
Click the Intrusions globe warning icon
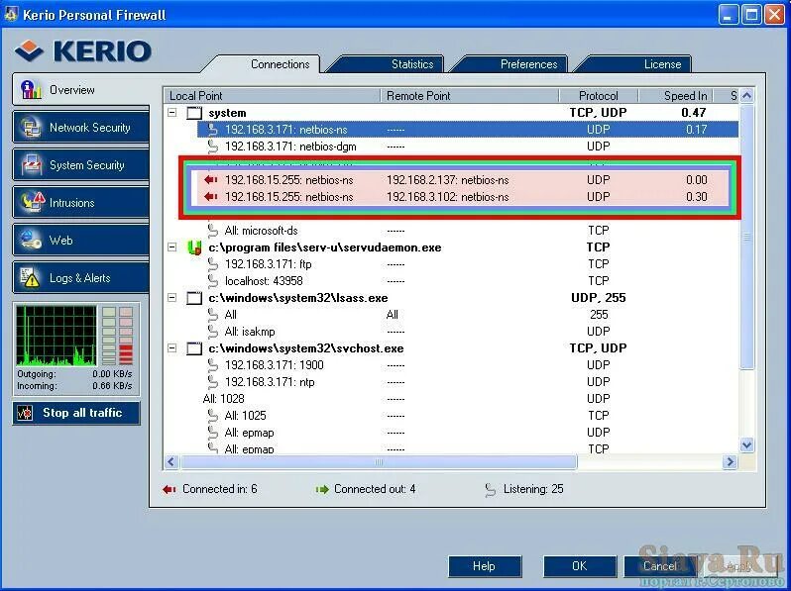click(x=32, y=202)
